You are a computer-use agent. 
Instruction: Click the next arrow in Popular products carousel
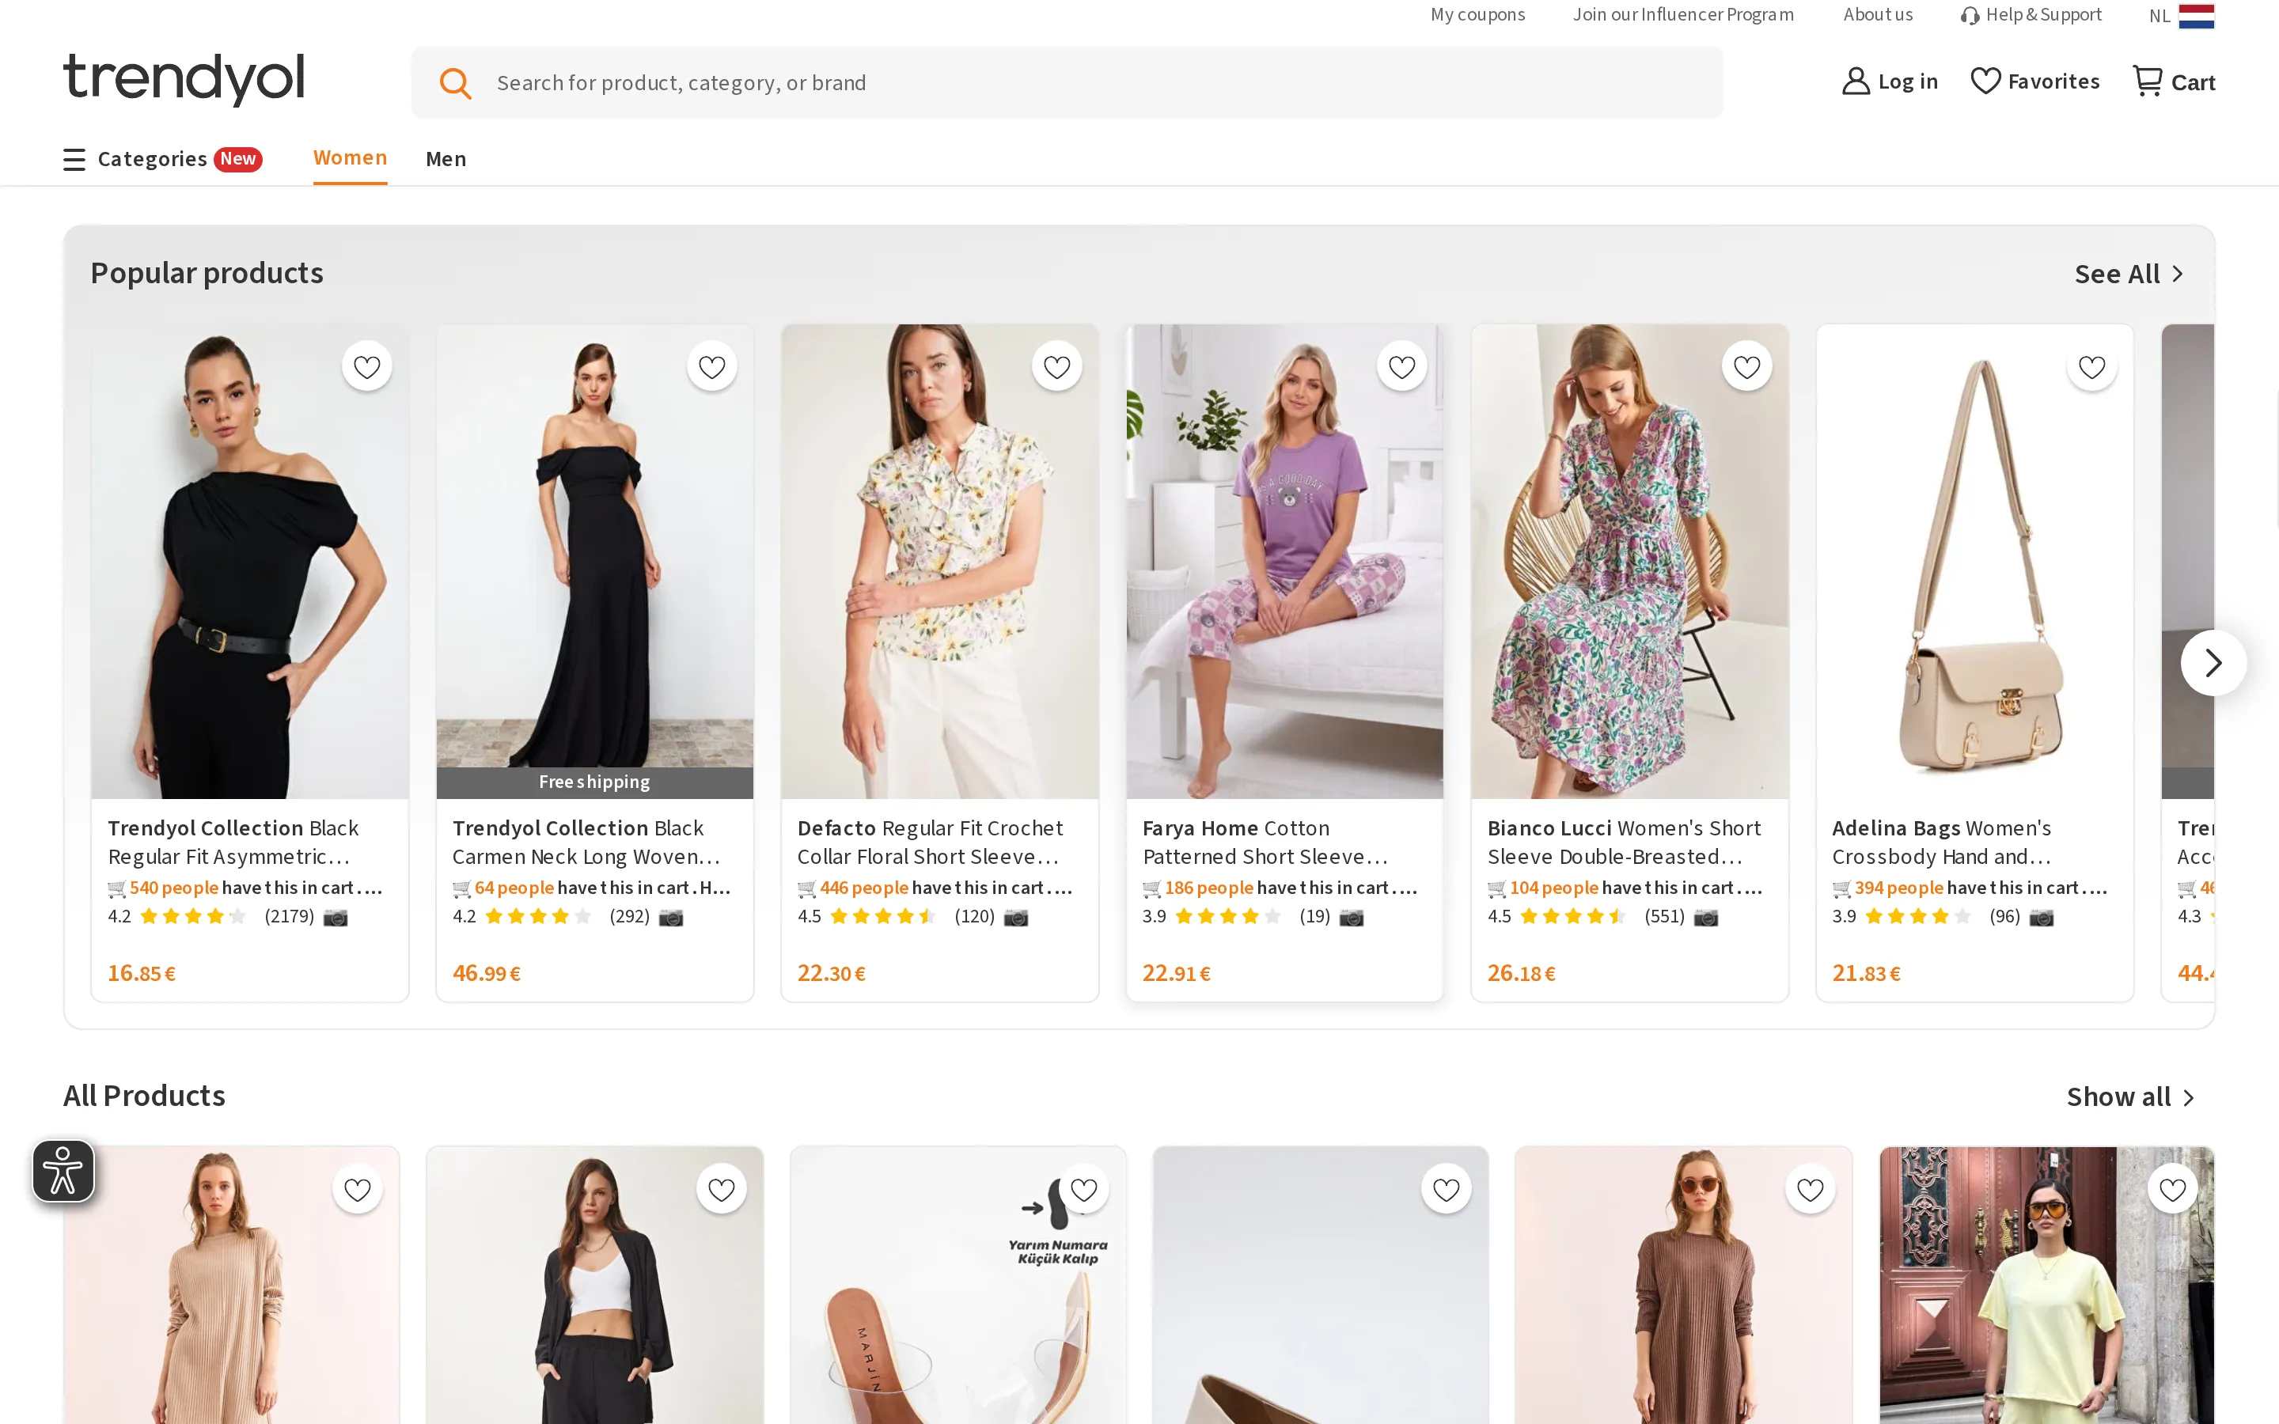tap(2213, 663)
